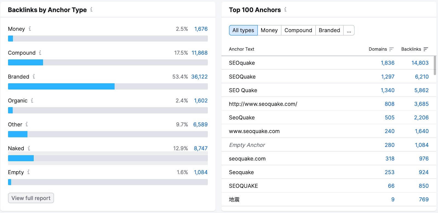Click the Organic info icon
This screenshot has height=213, width=438.
click(x=32, y=101)
